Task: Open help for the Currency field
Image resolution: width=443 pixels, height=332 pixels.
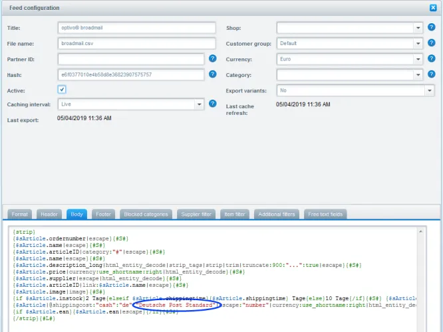Action: coord(431,58)
